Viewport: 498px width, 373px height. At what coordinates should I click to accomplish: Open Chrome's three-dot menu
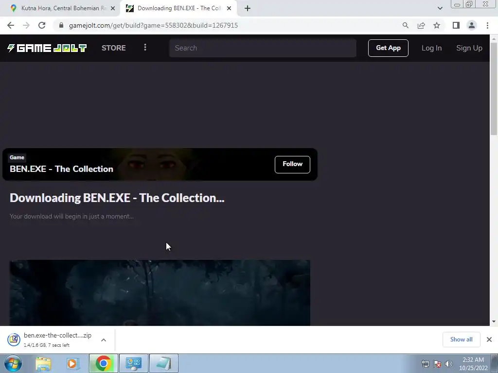click(487, 25)
